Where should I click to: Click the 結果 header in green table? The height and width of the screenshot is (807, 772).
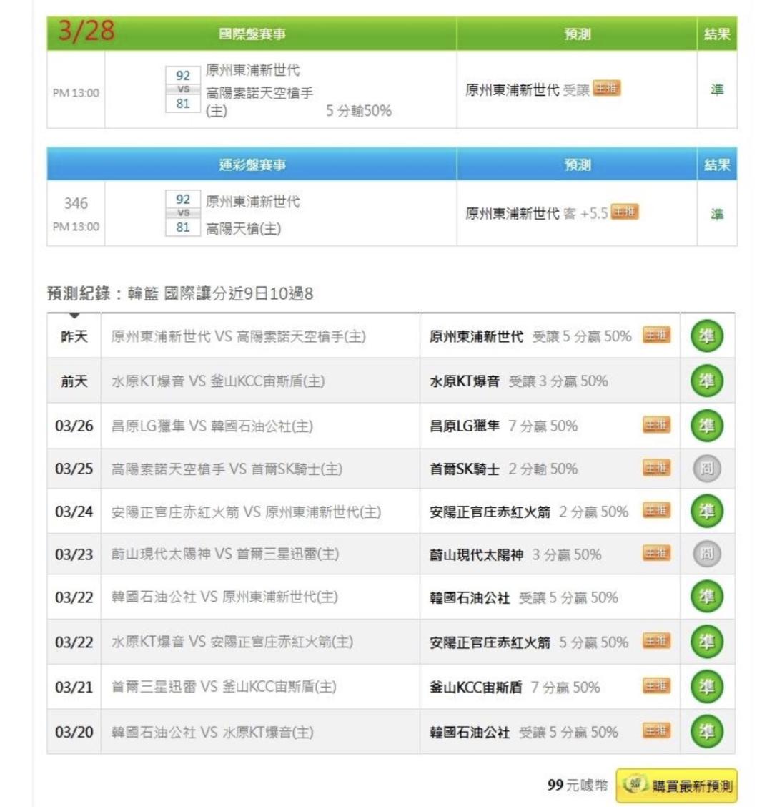[x=717, y=34]
